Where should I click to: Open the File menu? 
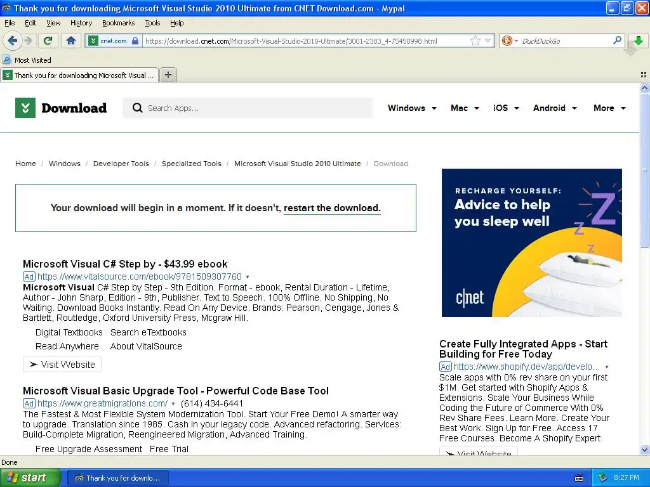(10, 23)
